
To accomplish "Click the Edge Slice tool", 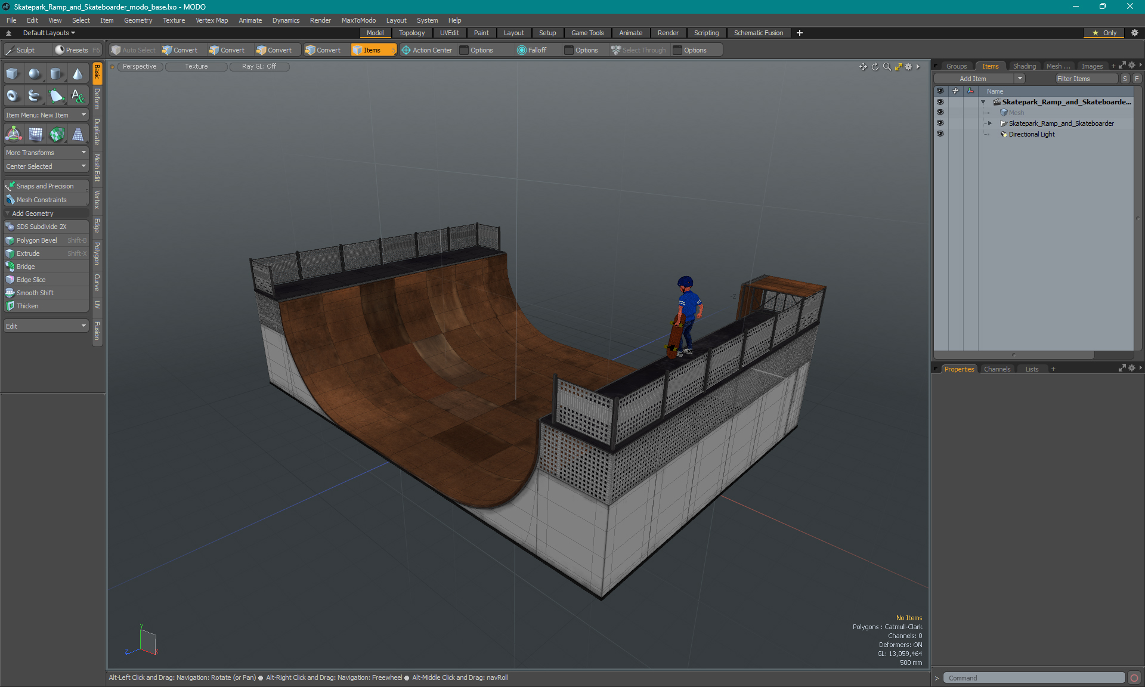I will (x=46, y=280).
